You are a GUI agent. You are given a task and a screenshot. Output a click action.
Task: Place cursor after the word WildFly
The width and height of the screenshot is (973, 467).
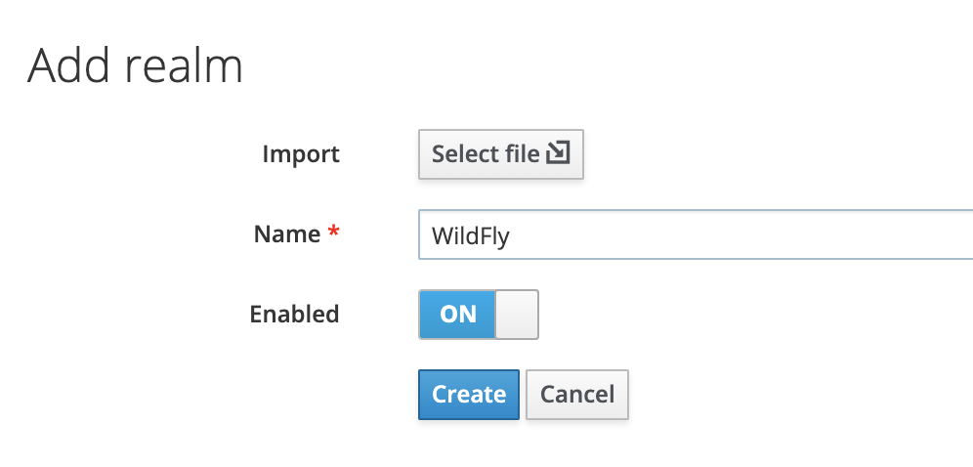pos(511,235)
